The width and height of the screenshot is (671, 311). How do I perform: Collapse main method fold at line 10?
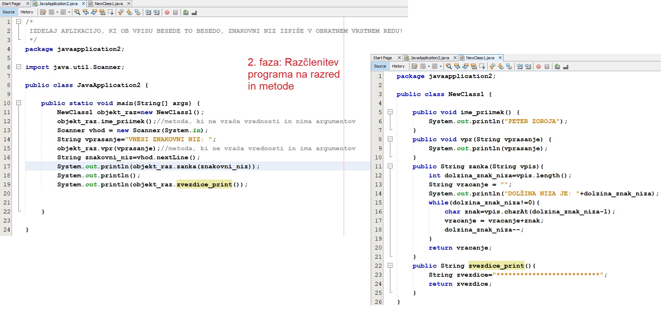pyautogui.click(x=19, y=103)
